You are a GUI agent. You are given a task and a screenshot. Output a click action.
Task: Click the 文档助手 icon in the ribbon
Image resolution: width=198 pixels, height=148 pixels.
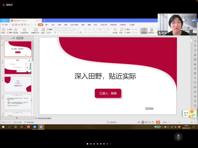pyautogui.click(x=143, y=30)
